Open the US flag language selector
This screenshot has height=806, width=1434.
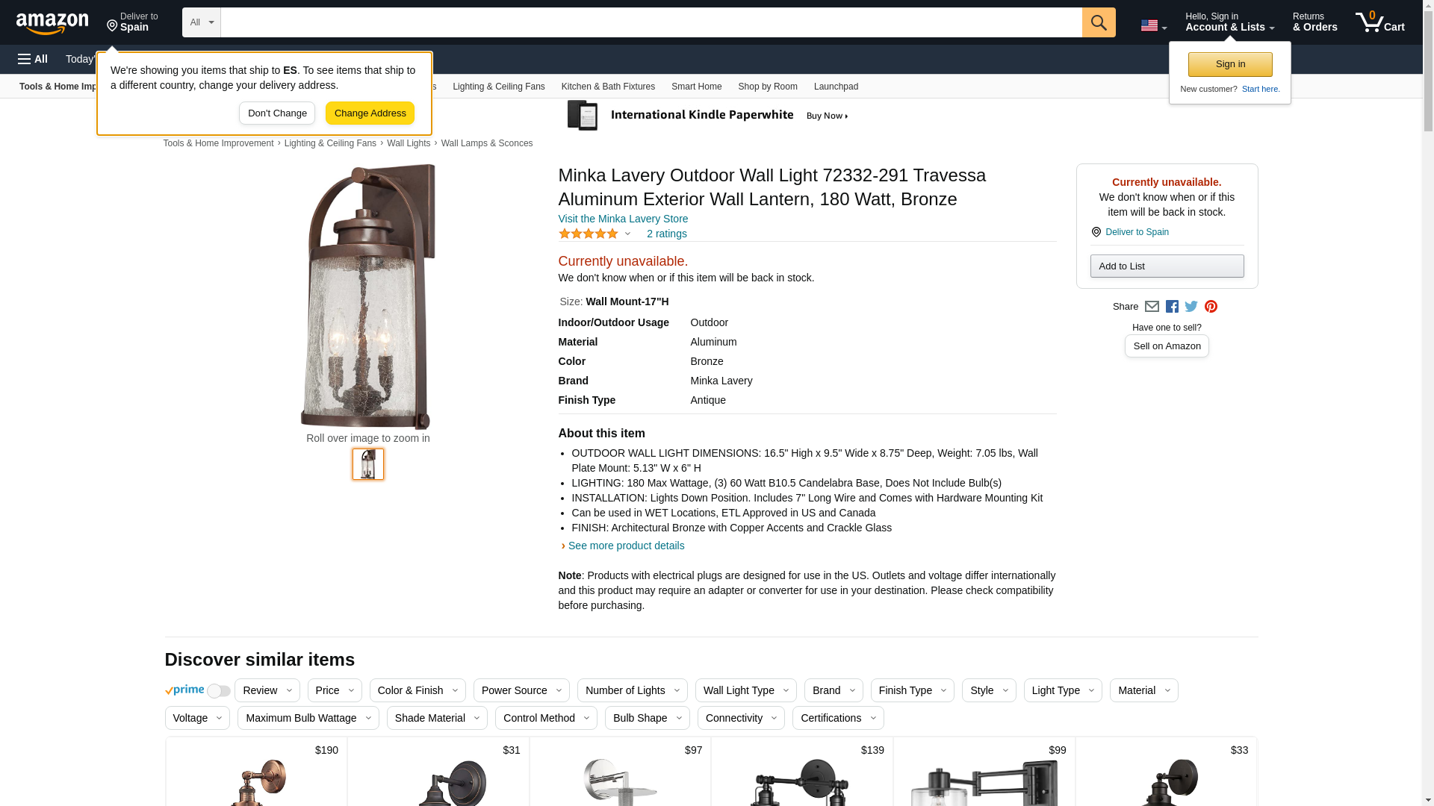[x=1153, y=25]
